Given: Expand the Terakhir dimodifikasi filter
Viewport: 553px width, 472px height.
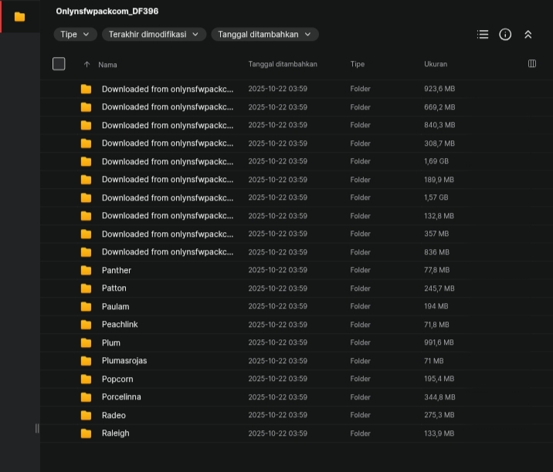Looking at the screenshot, I should coord(154,35).
